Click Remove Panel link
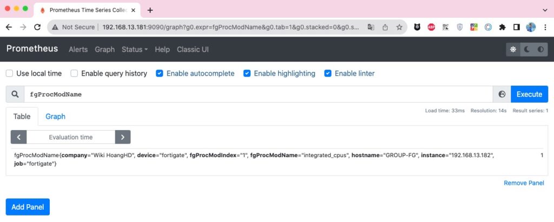The height and width of the screenshot is (222, 554). [x=524, y=183]
